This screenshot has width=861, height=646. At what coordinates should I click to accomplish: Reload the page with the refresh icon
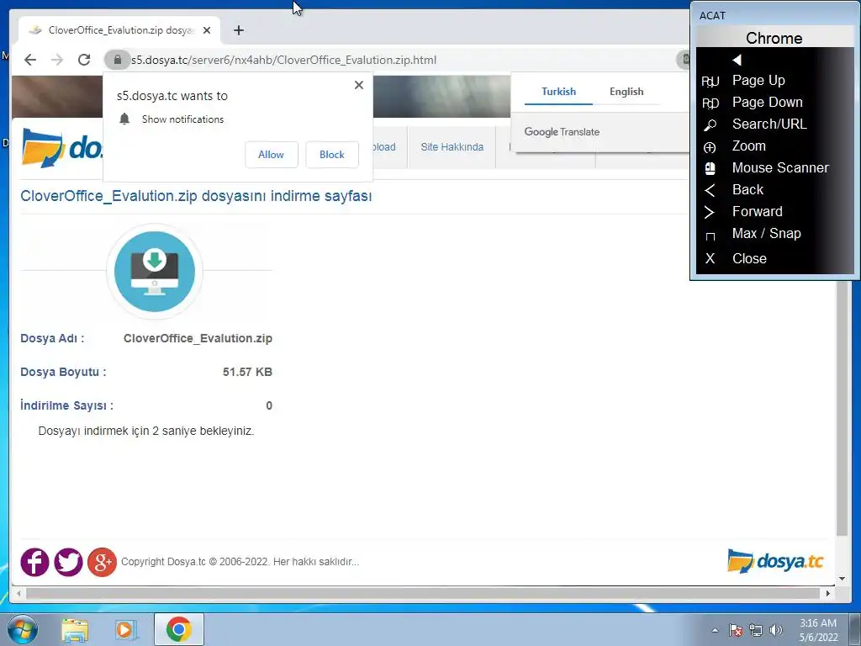84,60
